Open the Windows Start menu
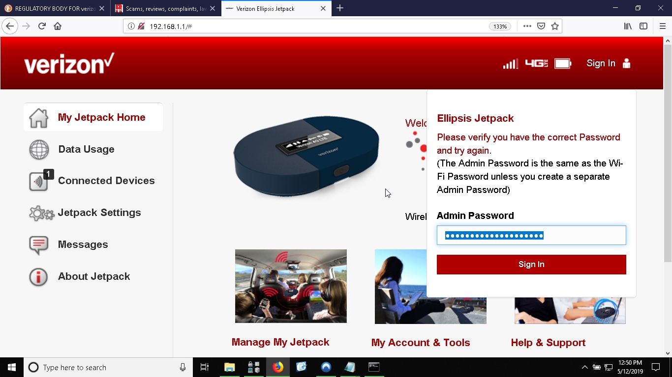 [12, 367]
